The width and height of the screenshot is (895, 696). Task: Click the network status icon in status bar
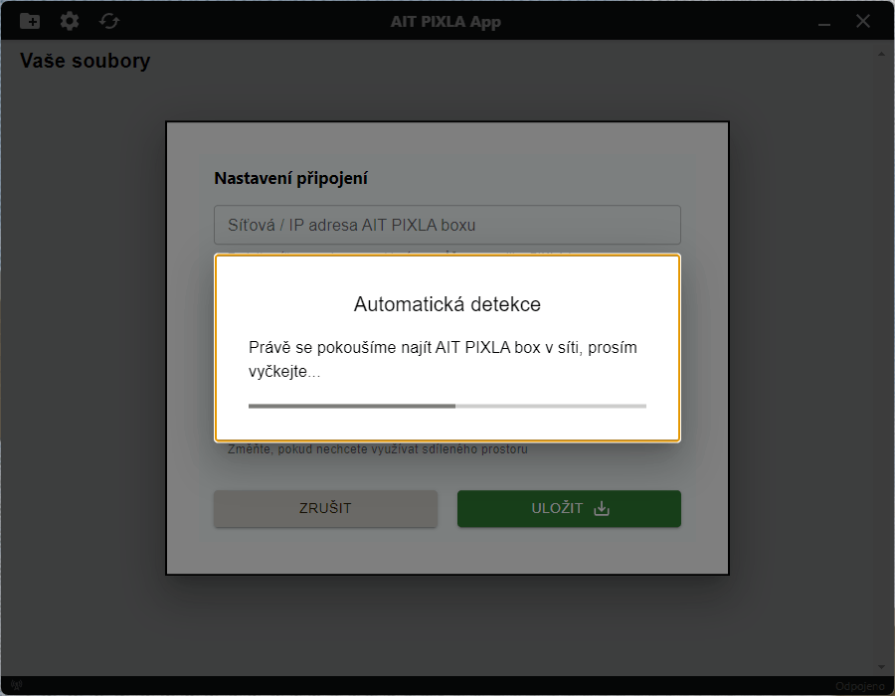17,686
